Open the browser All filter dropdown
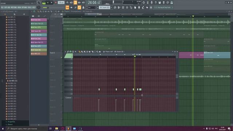This screenshot has height=131, width=233. coord(16,11)
